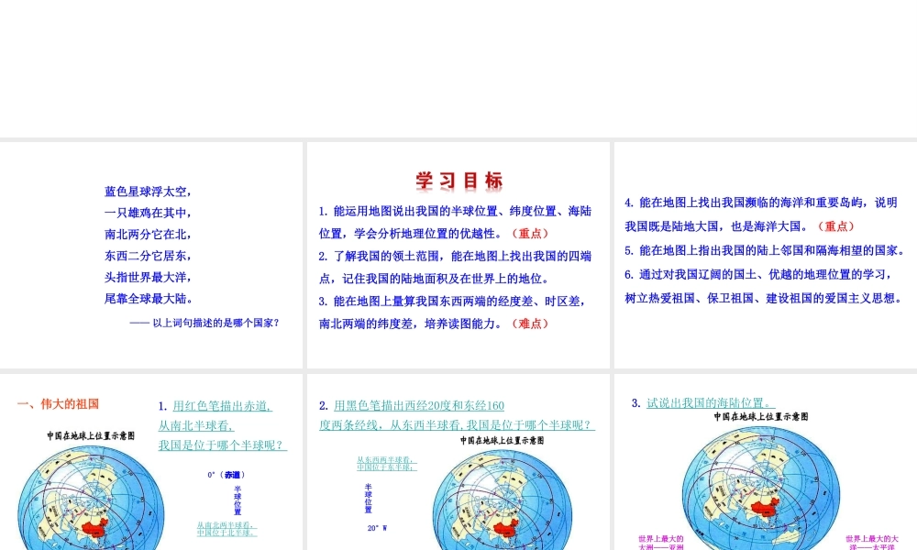Click the line 尾靠全球最大陆
917x550 pixels.
[x=149, y=299]
